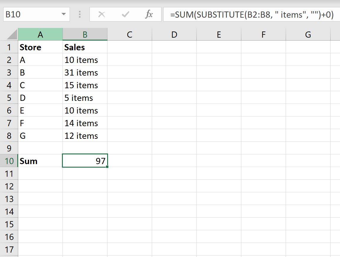Select row 1 header to highlight headers row
Screen dimensions: 340x257
click(9, 47)
